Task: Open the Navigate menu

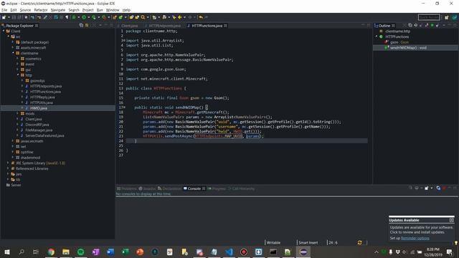Action: [x=58, y=10]
